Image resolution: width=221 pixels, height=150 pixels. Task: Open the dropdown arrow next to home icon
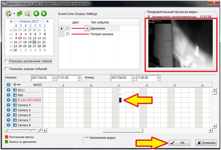tap(14, 14)
